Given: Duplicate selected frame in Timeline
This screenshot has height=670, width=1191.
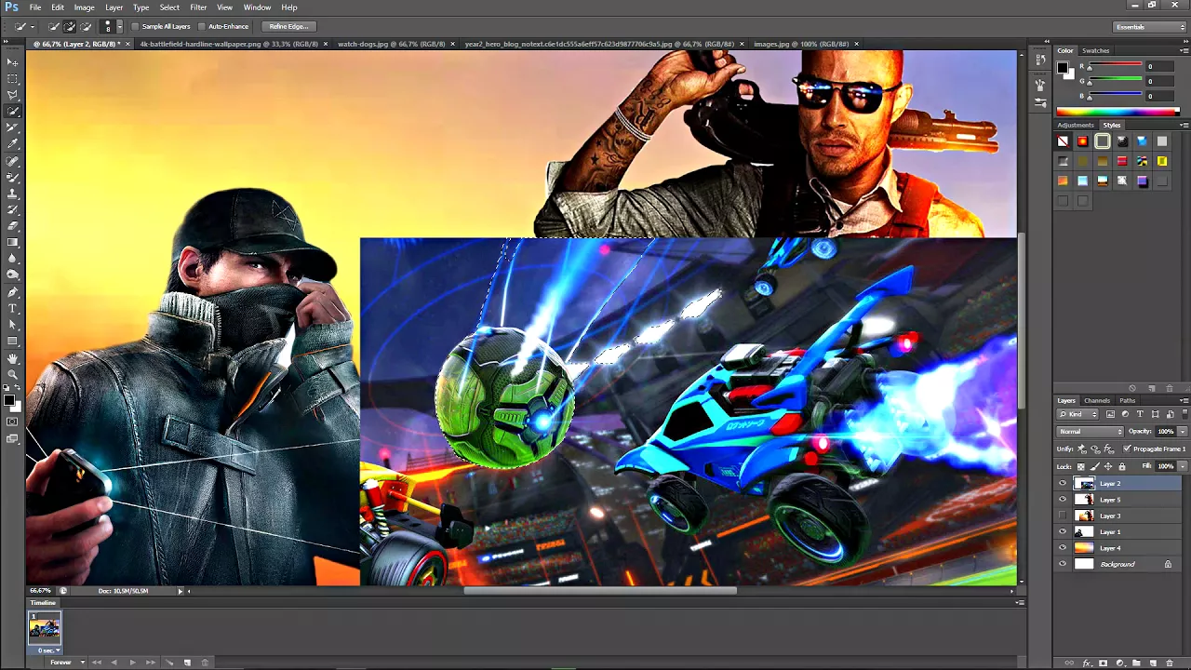Looking at the screenshot, I should 187,663.
